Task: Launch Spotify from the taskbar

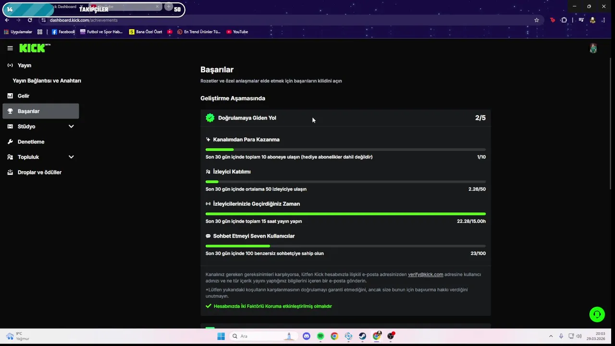Action: point(320,336)
